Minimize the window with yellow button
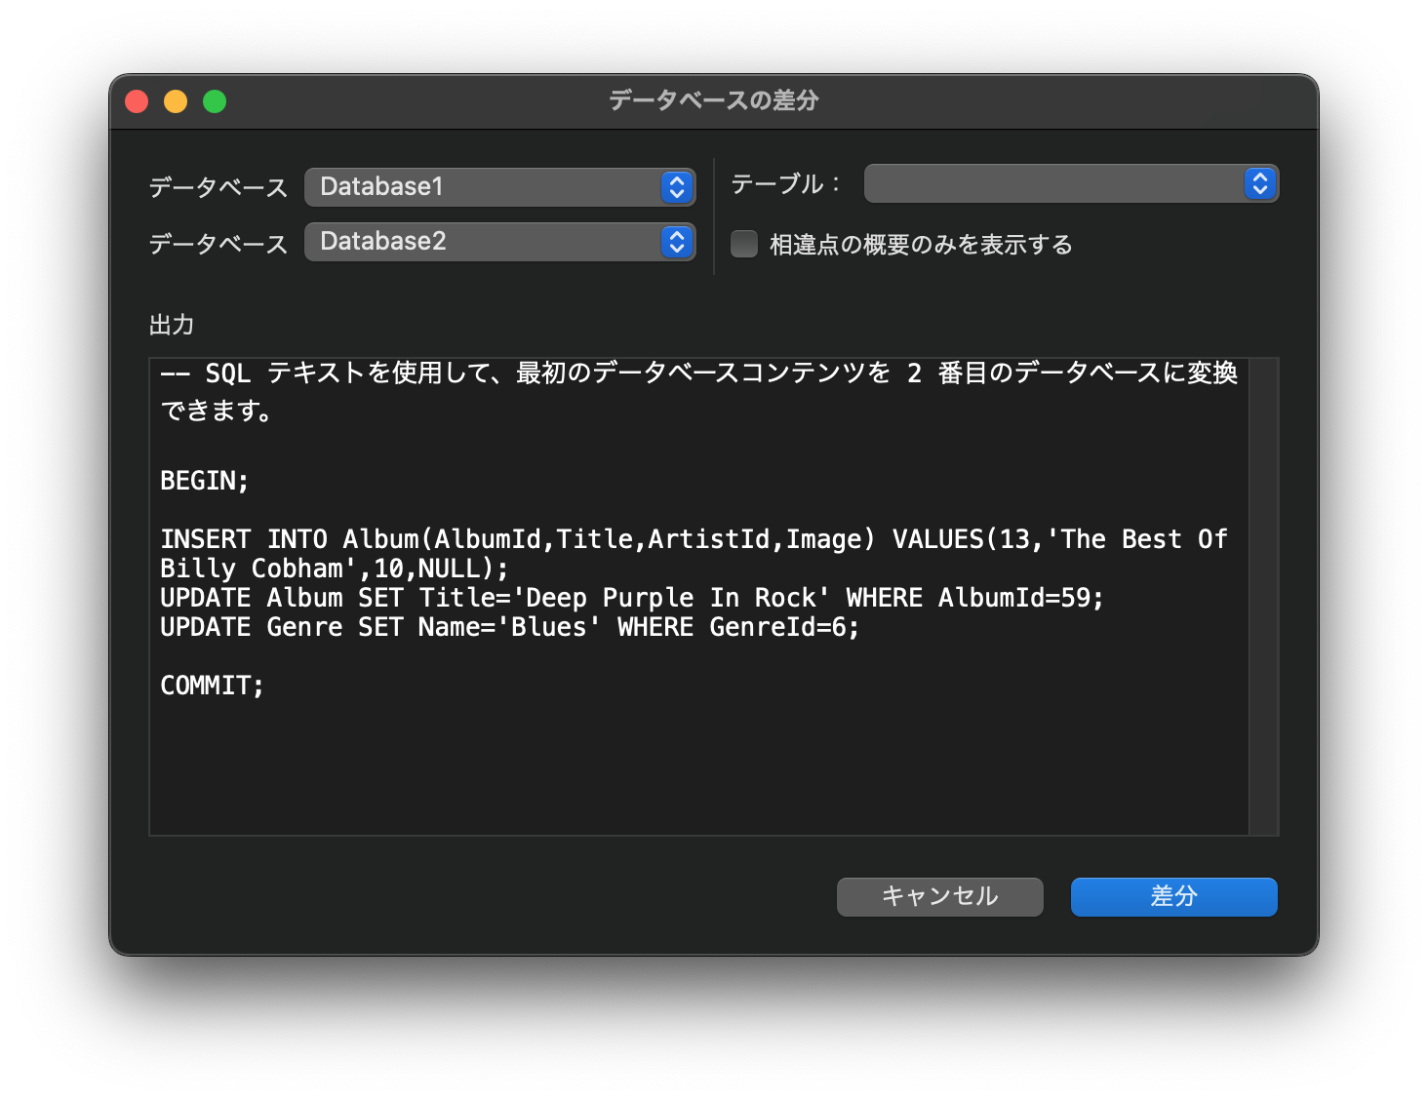 [176, 101]
